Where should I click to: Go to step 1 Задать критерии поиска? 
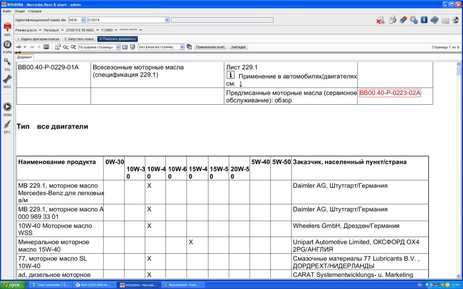[x=38, y=39]
